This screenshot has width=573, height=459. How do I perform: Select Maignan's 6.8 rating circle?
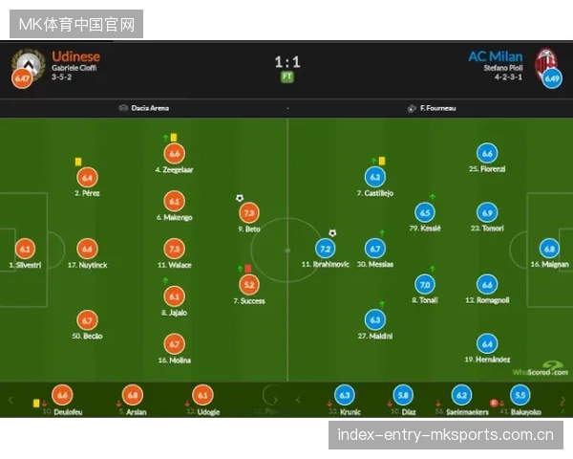click(549, 249)
